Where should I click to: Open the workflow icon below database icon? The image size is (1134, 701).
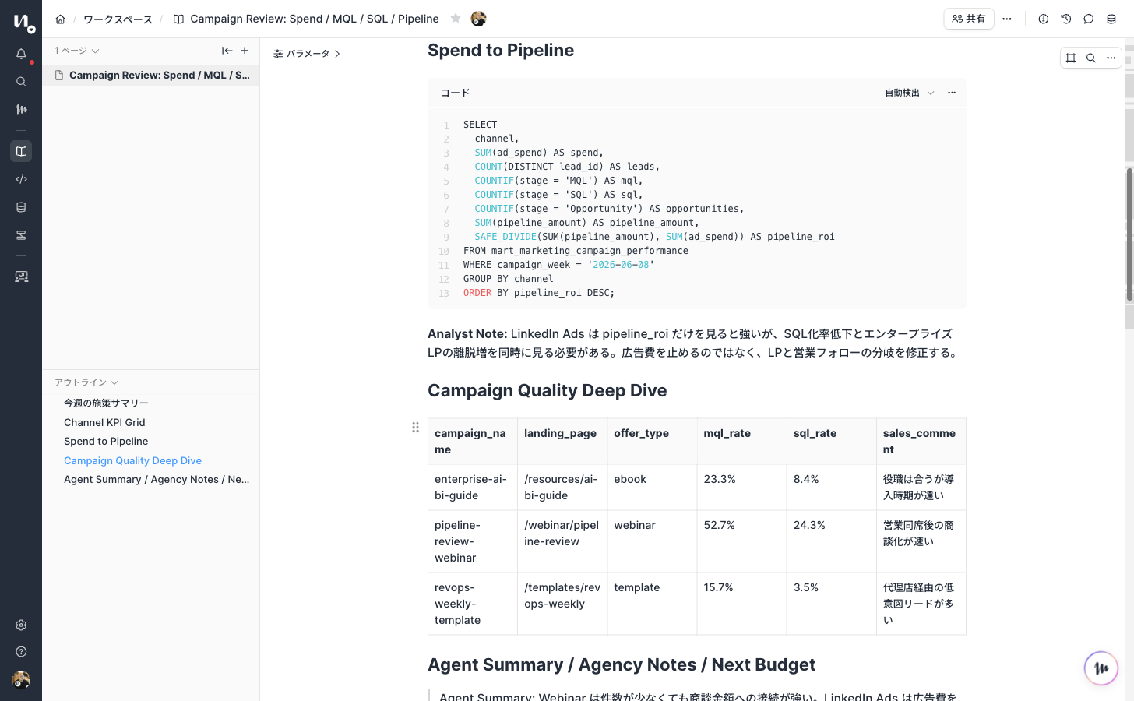(x=21, y=235)
